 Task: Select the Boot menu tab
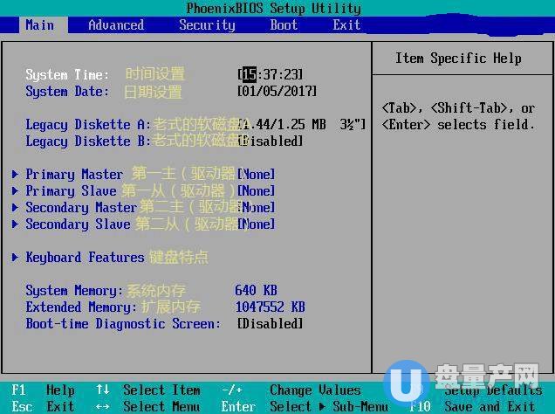tap(284, 24)
